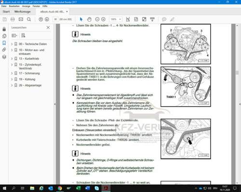The height and width of the screenshot is (192, 241).
Task: Collapse left navigation pane arrow handle
Action: tap(55, 104)
